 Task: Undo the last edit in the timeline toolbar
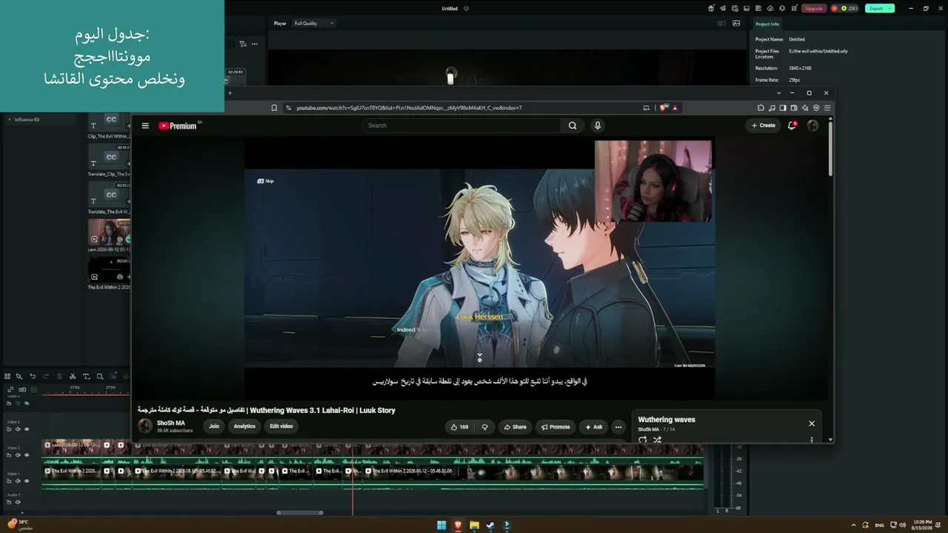tap(33, 376)
